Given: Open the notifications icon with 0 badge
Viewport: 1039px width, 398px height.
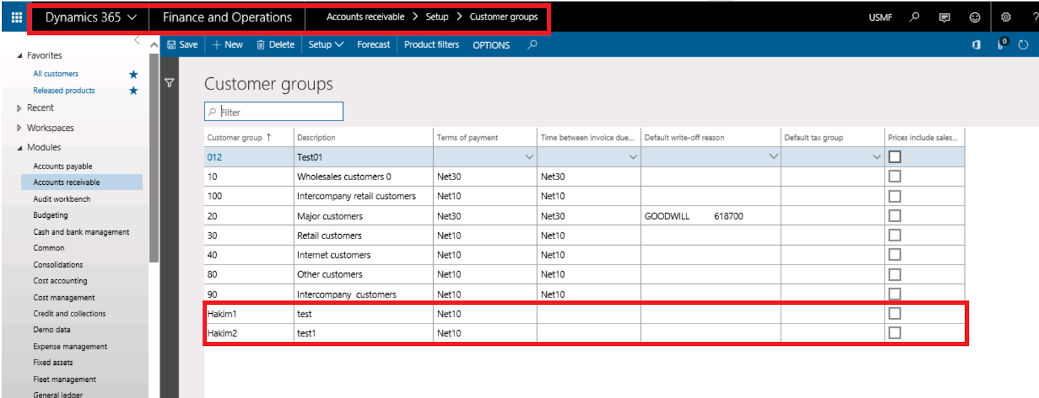Looking at the screenshot, I should click(x=1002, y=44).
